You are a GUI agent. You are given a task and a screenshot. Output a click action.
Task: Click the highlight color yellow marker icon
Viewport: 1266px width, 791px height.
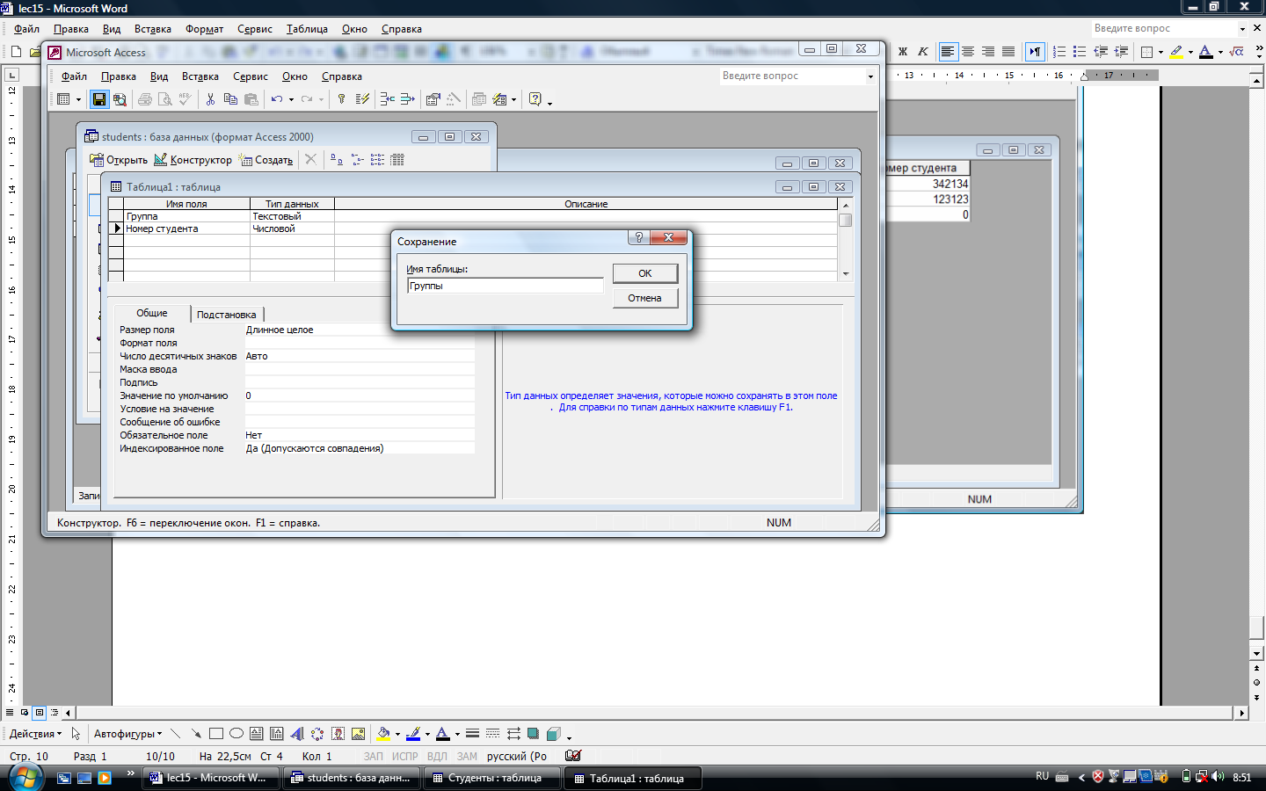1176,52
